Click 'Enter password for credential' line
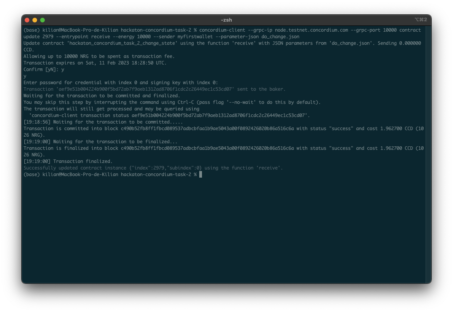 (120, 83)
